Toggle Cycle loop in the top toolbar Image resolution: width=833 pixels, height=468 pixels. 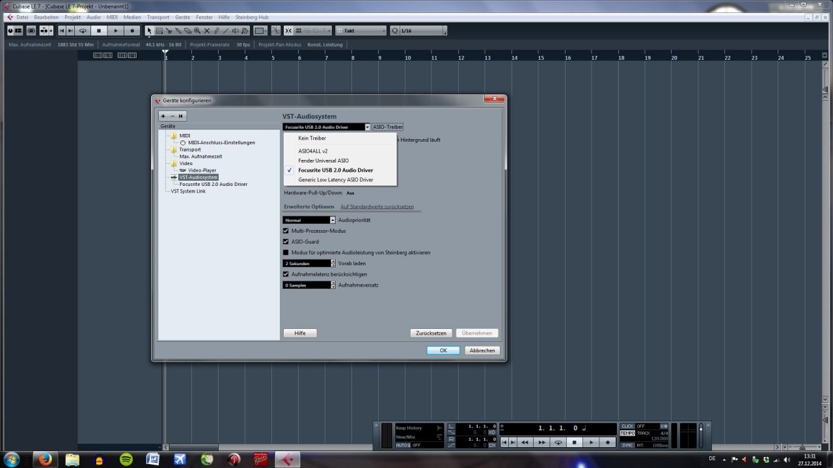point(83,31)
